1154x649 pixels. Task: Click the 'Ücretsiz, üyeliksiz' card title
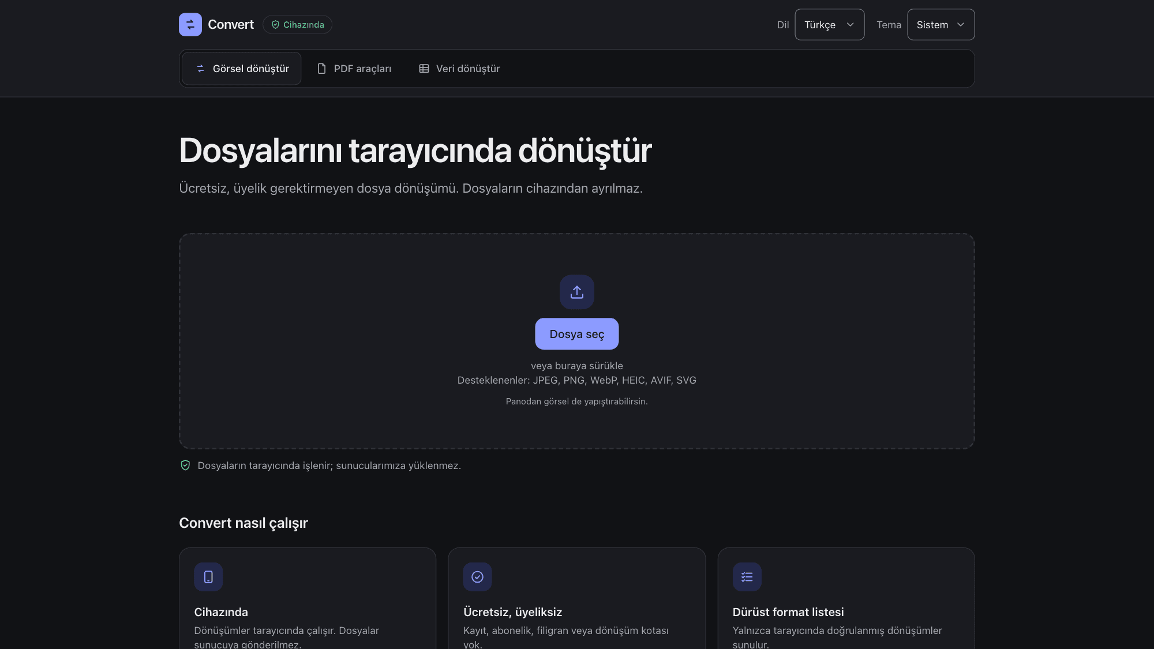click(x=512, y=612)
